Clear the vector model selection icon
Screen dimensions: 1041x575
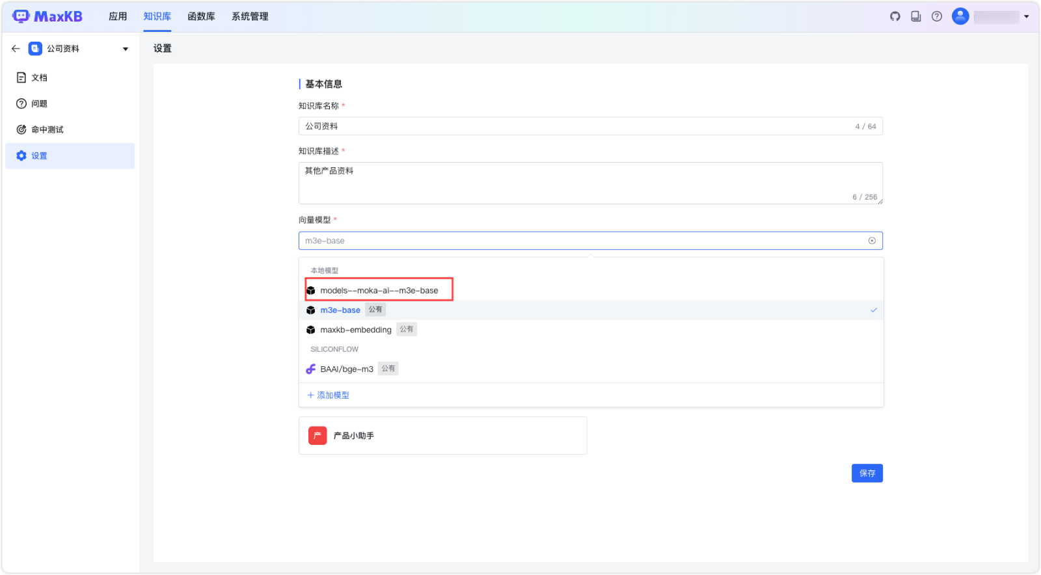coord(872,241)
